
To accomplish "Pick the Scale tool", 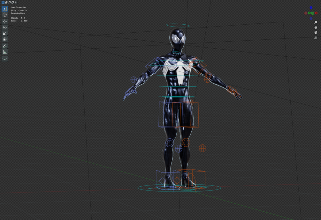I will (x=5, y=33).
